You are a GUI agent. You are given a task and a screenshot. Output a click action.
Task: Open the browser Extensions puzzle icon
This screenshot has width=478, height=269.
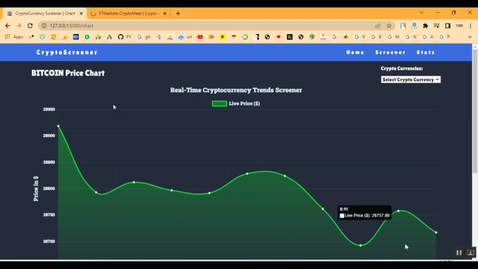425,26
